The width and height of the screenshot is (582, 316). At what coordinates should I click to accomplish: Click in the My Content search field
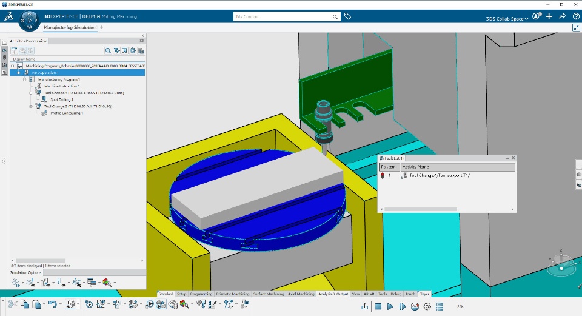coord(282,16)
